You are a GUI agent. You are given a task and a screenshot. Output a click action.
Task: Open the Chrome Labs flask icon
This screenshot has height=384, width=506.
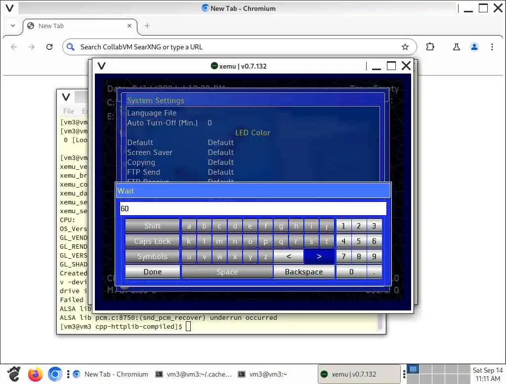click(x=456, y=47)
